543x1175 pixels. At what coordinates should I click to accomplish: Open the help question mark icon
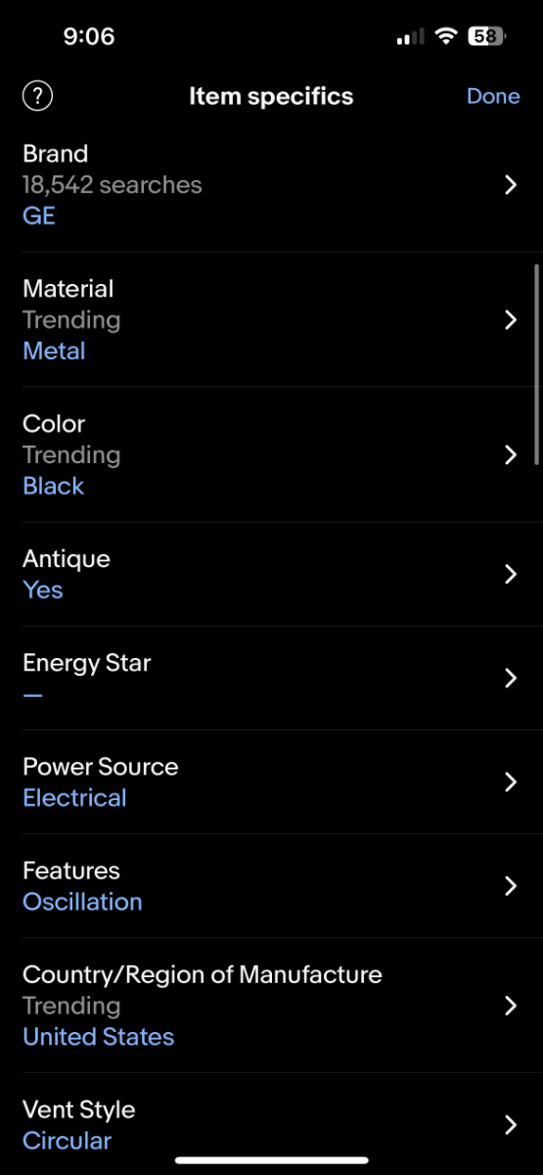pos(37,96)
